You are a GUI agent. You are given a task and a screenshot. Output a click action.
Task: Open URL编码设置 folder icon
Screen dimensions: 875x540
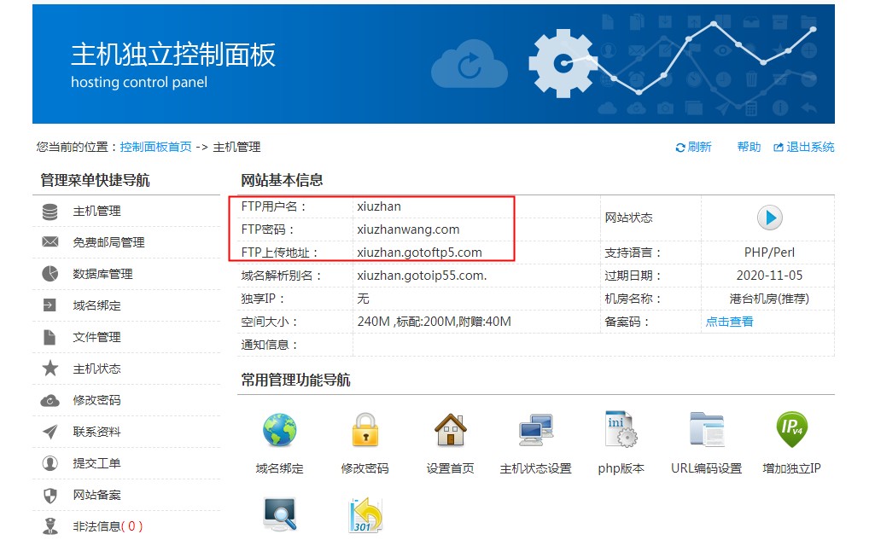point(706,431)
